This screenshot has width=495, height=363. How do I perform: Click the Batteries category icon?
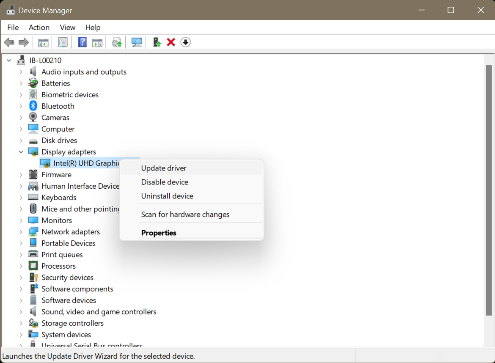[x=33, y=83]
